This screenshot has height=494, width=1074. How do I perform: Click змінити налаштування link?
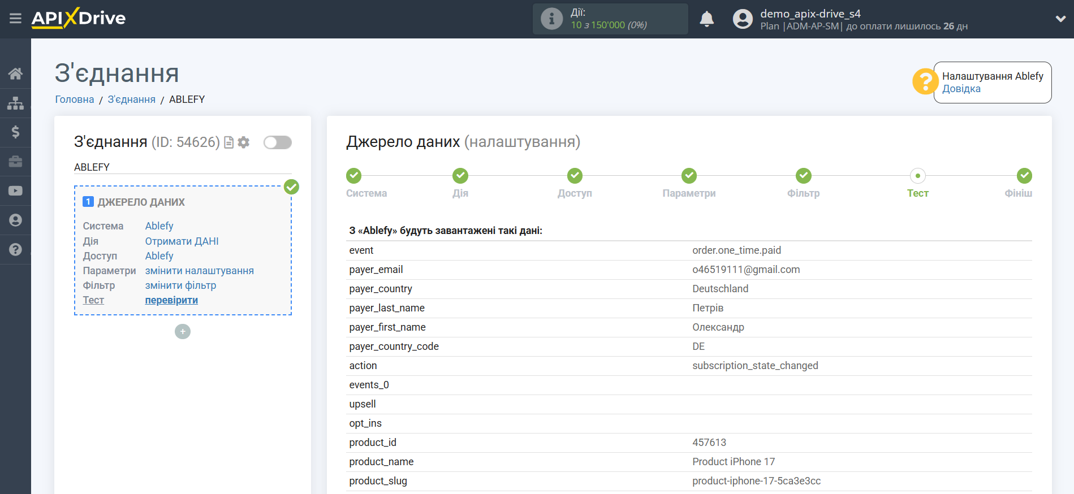click(x=199, y=271)
